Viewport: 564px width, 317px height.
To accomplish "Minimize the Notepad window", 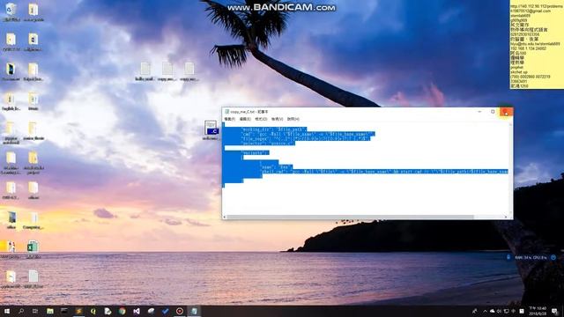I will [x=479, y=112].
